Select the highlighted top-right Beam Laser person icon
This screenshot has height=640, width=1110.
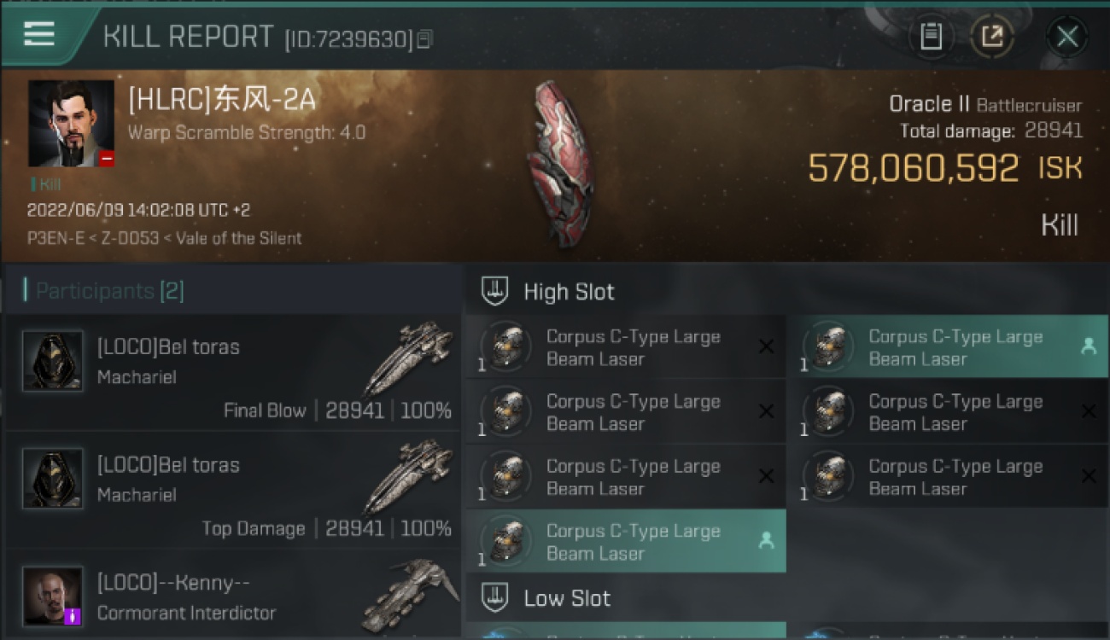tap(1088, 346)
